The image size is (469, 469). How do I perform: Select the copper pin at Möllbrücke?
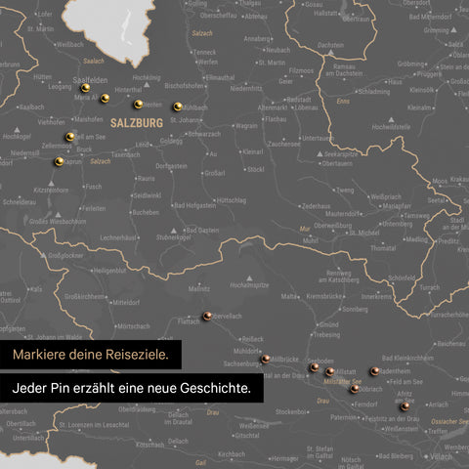(266, 359)
